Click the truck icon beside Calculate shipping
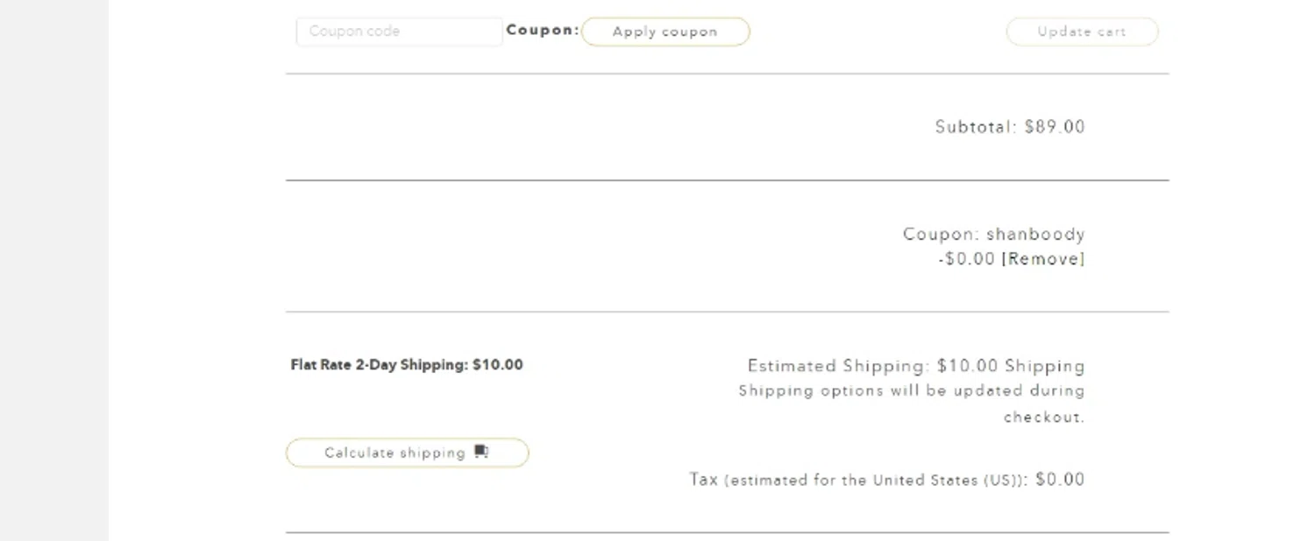The height and width of the screenshot is (541, 1315). (481, 452)
